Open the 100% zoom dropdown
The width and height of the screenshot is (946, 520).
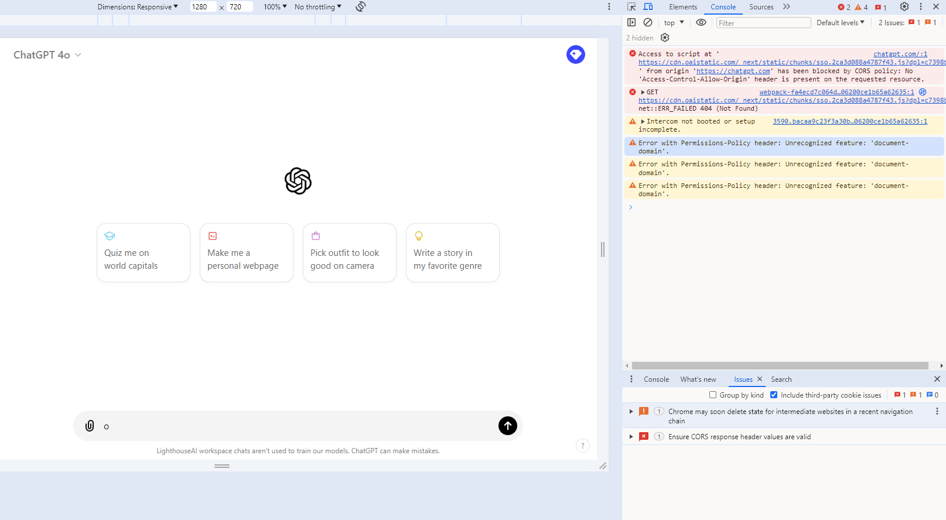click(275, 6)
